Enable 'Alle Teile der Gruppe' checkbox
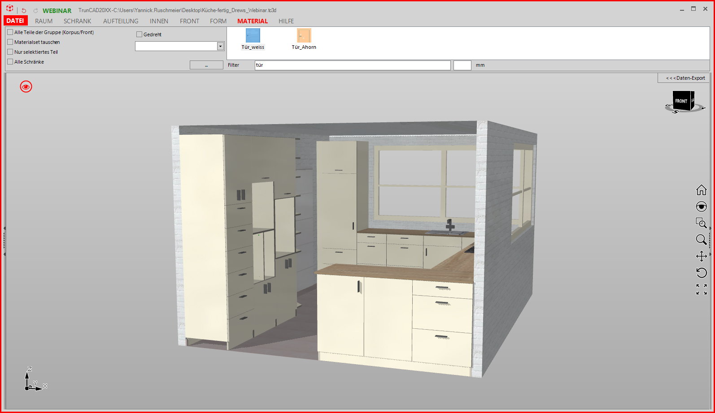715x413 pixels. click(10, 32)
